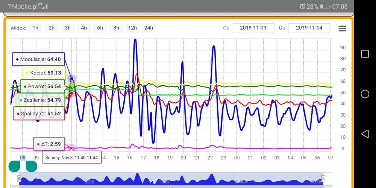Tap the teal floating button bottom left

23,166
